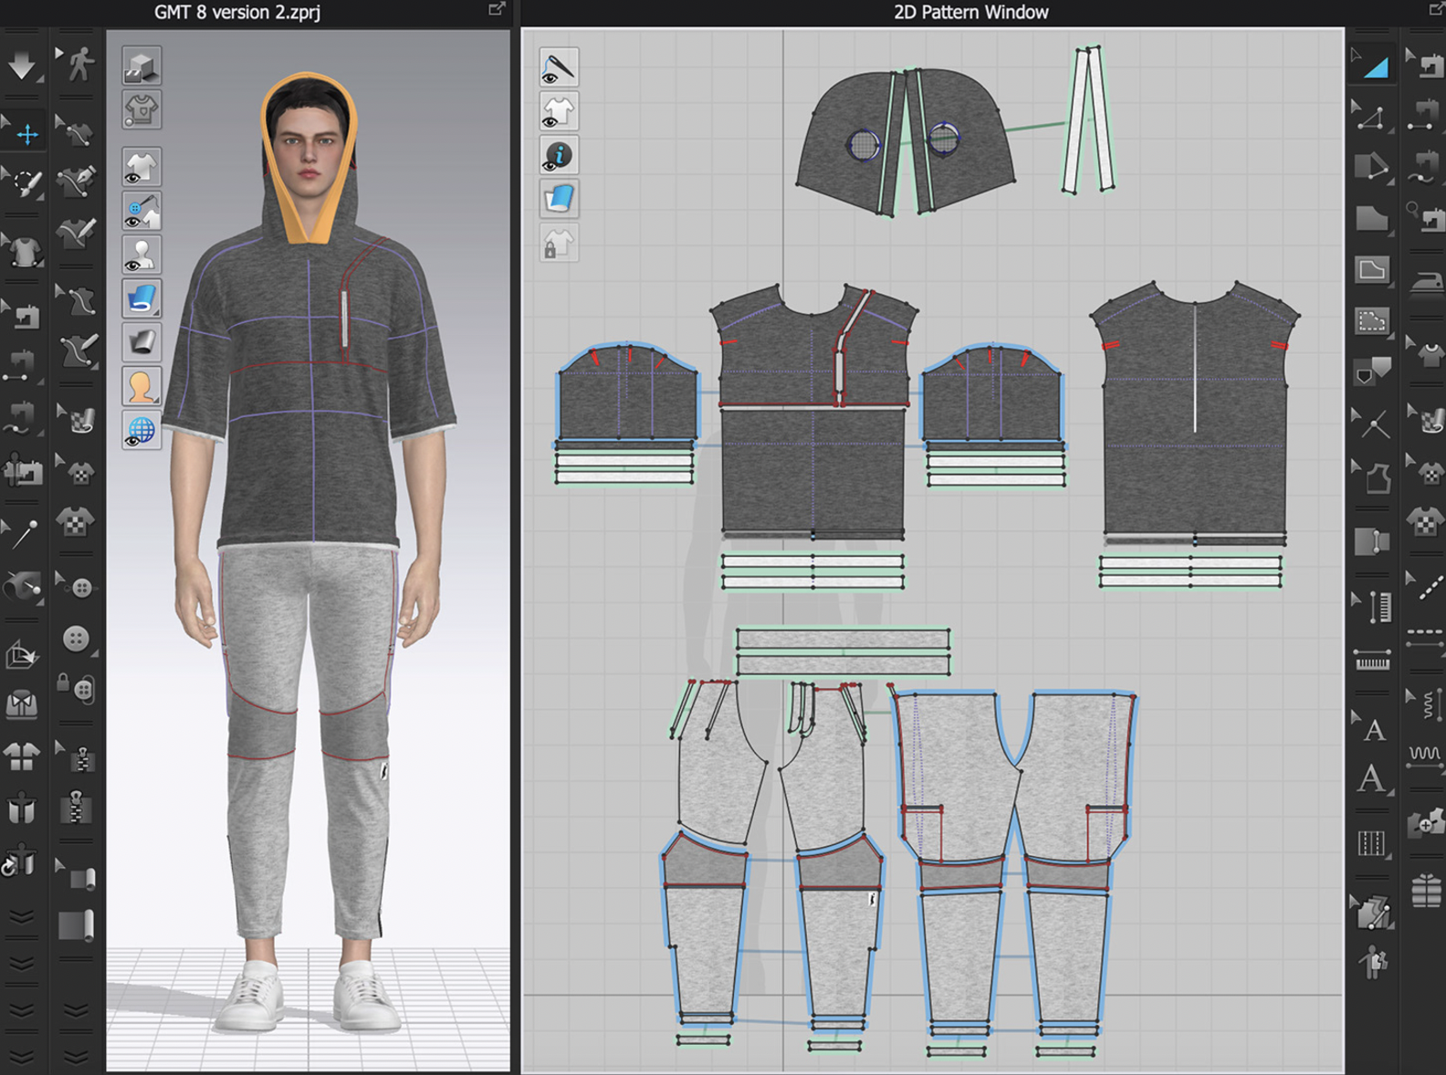Select the large A text tool

[1372, 779]
